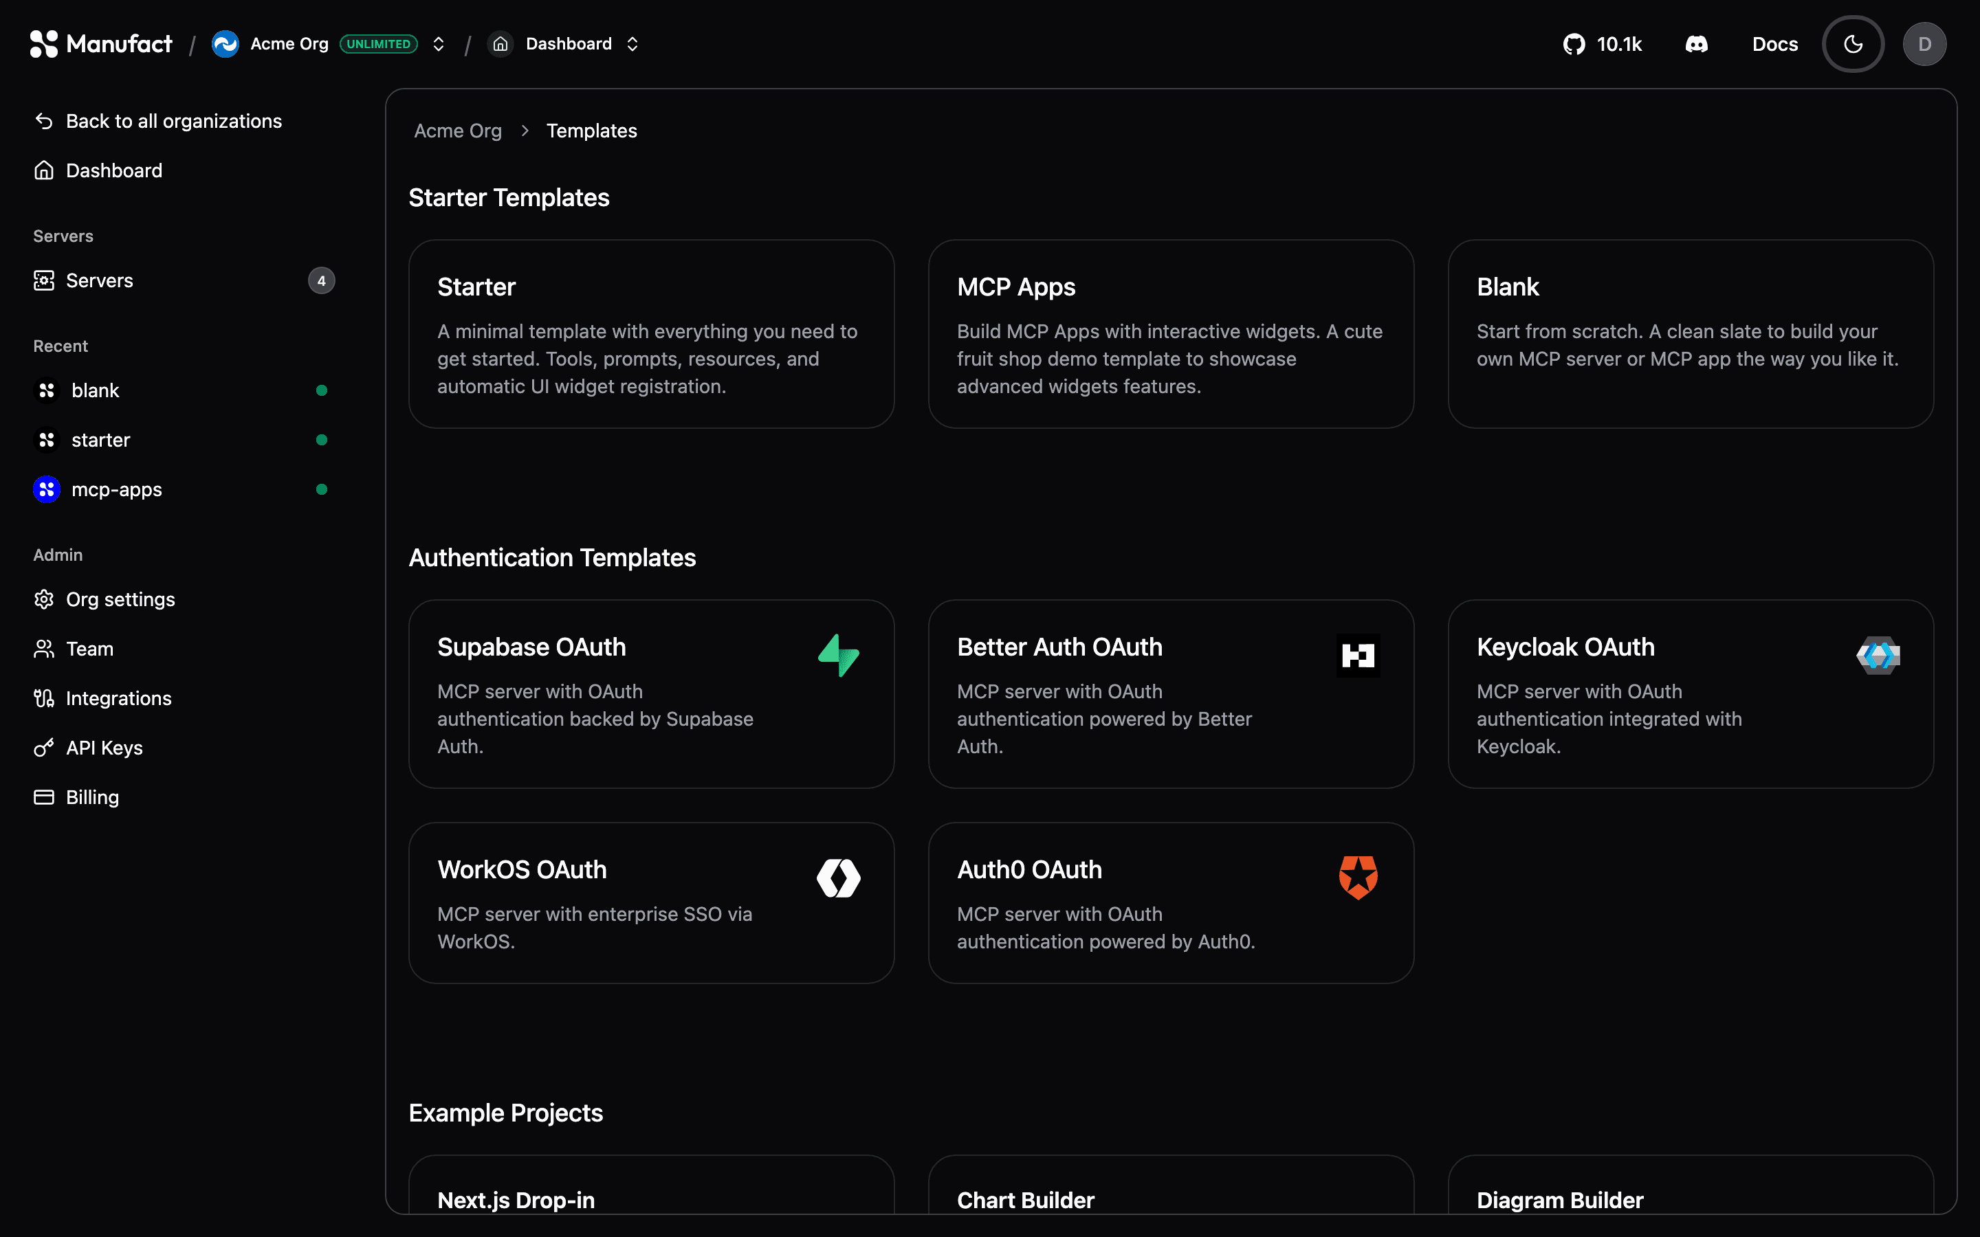Click the Org settings gear icon
The height and width of the screenshot is (1237, 1980).
(x=44, y=600)
